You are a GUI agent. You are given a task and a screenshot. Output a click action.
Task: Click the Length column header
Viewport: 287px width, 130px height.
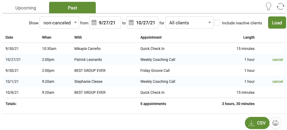(x=249, y=37)
